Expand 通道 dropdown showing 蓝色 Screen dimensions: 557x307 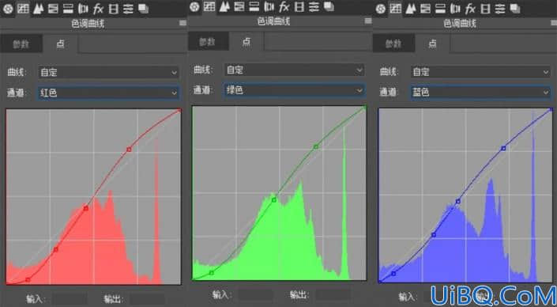coord(480,93)
